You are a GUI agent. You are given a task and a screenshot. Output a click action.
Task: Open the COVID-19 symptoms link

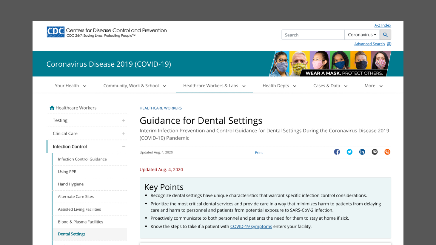251,226
